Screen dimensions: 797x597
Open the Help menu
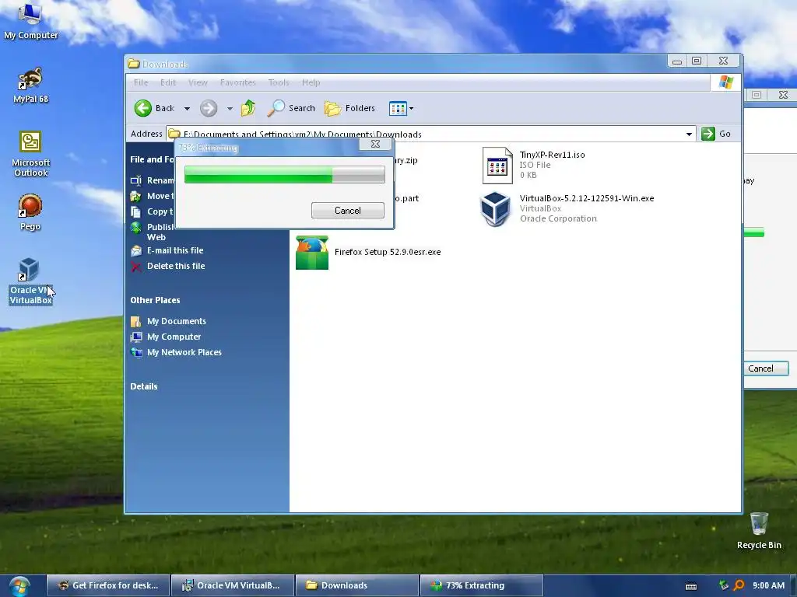[311, 82]
